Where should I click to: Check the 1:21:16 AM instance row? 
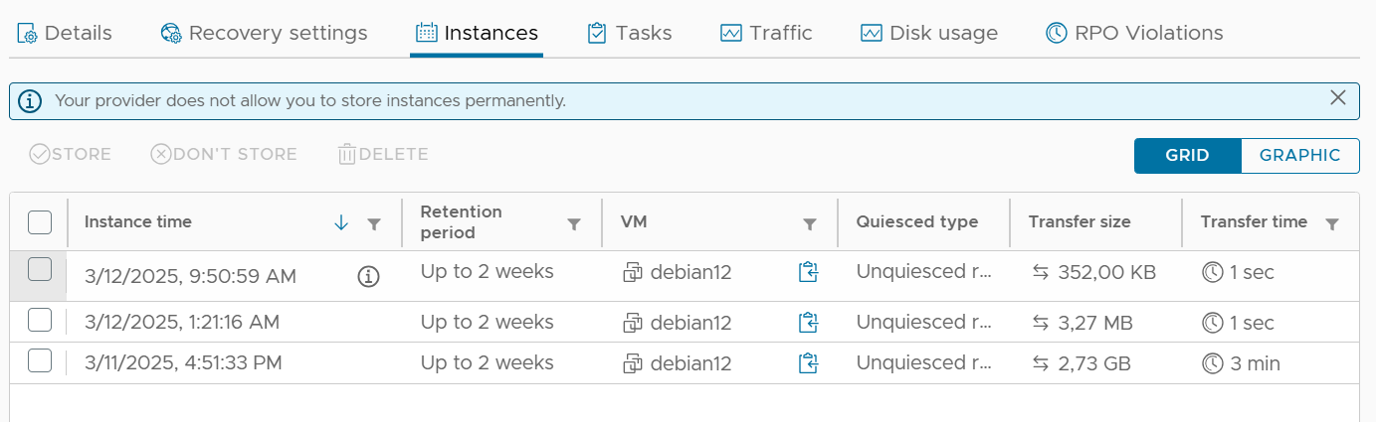click(x=40, y=320)
